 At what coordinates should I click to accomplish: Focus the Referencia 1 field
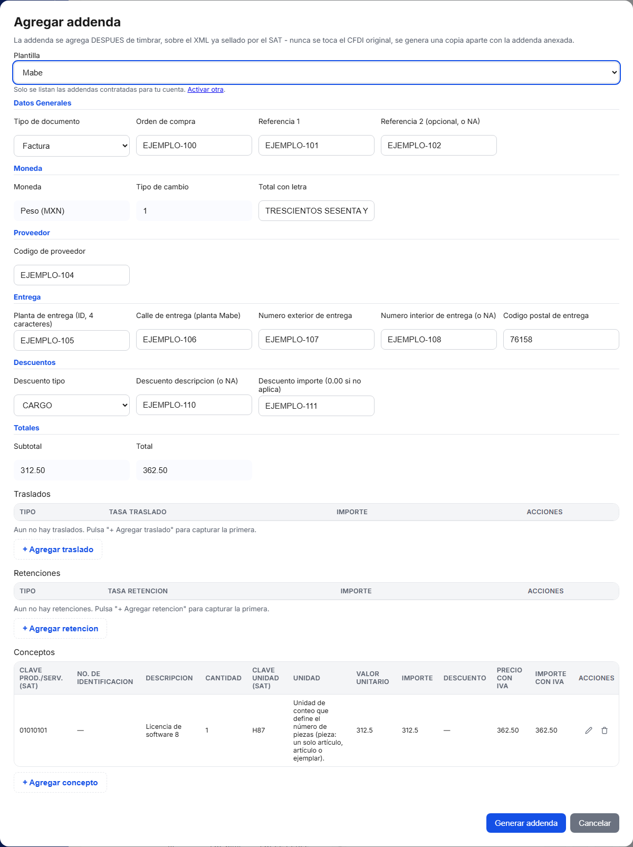[x=316, y=146]
